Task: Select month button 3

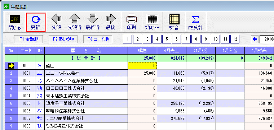Action: click(x=147, y=39)
